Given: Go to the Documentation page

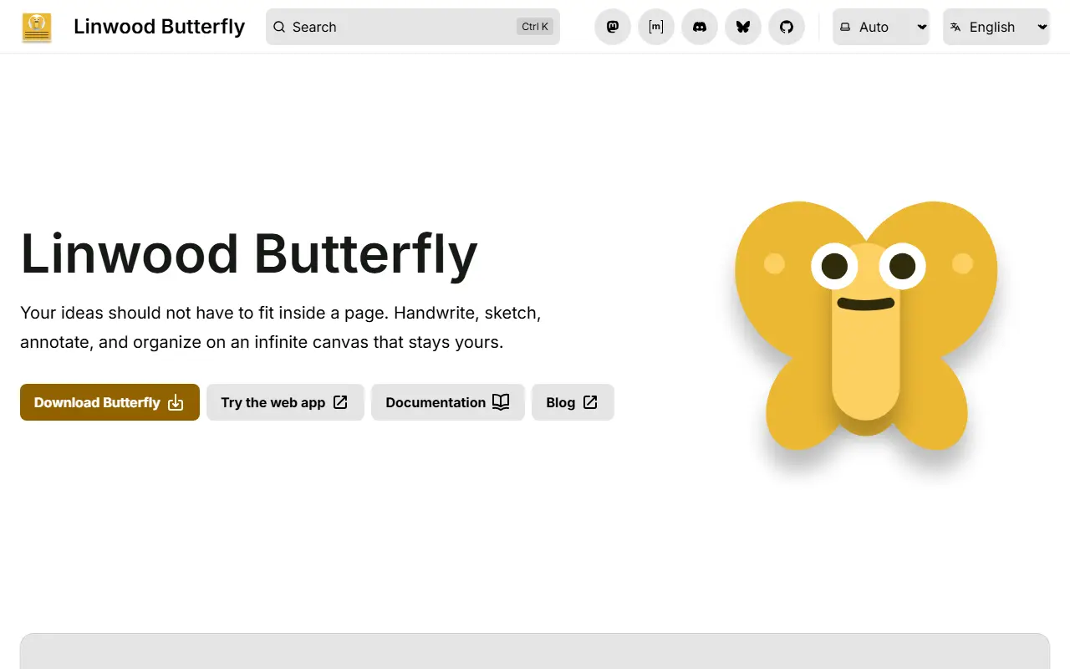Looking at the screenshot, I should click(x=448, y=402).
